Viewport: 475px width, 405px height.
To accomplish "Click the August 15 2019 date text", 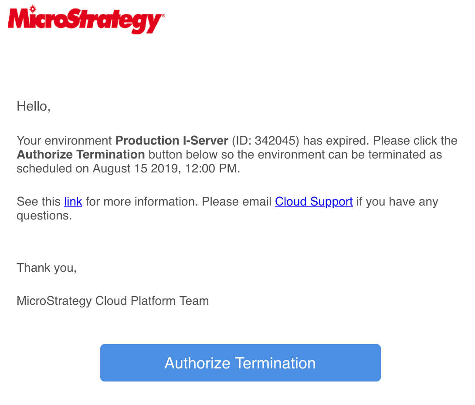I will (137, 169).
